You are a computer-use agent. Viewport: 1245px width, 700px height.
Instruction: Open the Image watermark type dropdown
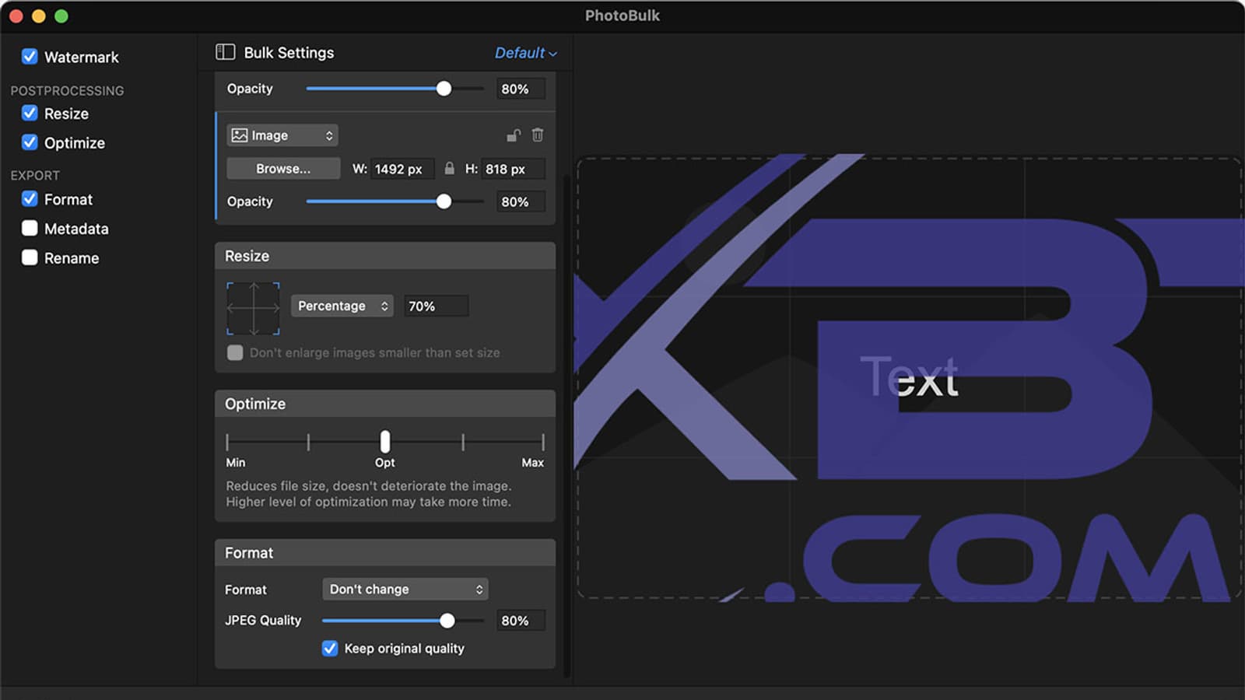point(282,135)
